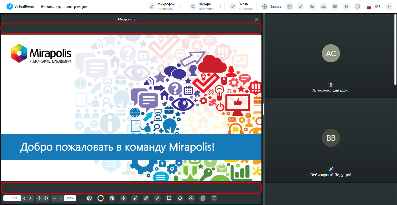Turn on screen sharing
This screenshot has height=205, width=397.
(x=242, y=7)
